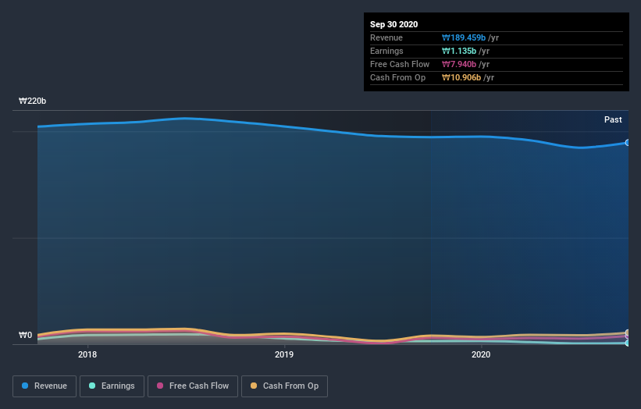Click the ₩10.906b cash from op value
The height and width of the screenshot is (409, 641).
(x=461, y=77)
